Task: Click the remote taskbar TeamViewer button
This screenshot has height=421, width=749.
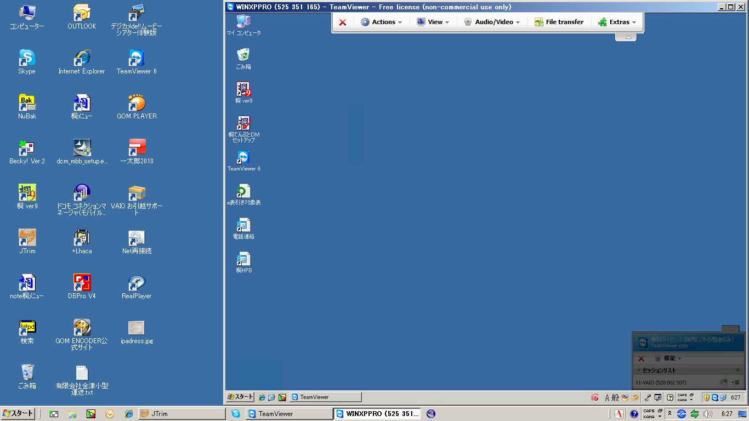Action: (325, 397)
